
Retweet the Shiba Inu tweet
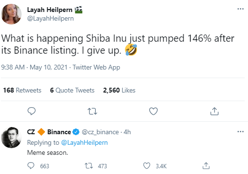click(92, 111)
